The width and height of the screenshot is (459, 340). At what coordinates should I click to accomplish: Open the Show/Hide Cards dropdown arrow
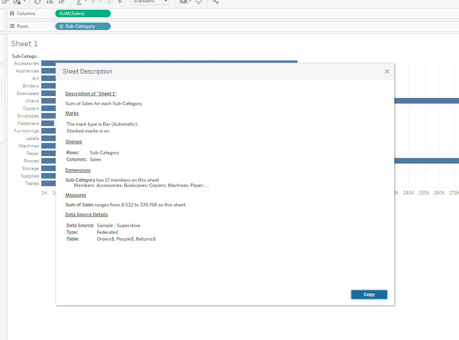[190, 1]
